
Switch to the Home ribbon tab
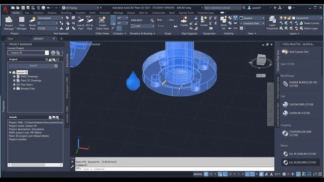point(16,13)
